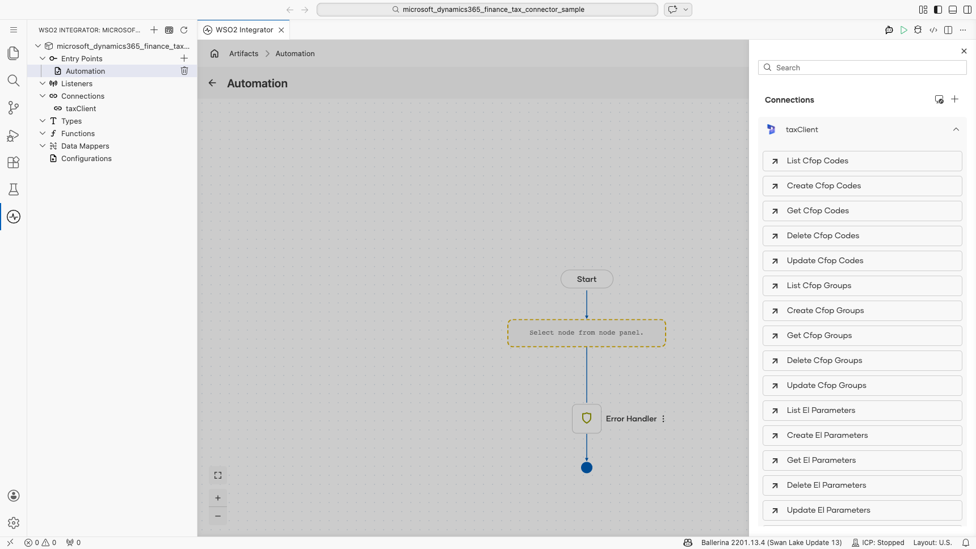Image resolution: width=976 pixels, height=549 pixels.
Task: Open the Manage settings gear
Action: (14, 523)
